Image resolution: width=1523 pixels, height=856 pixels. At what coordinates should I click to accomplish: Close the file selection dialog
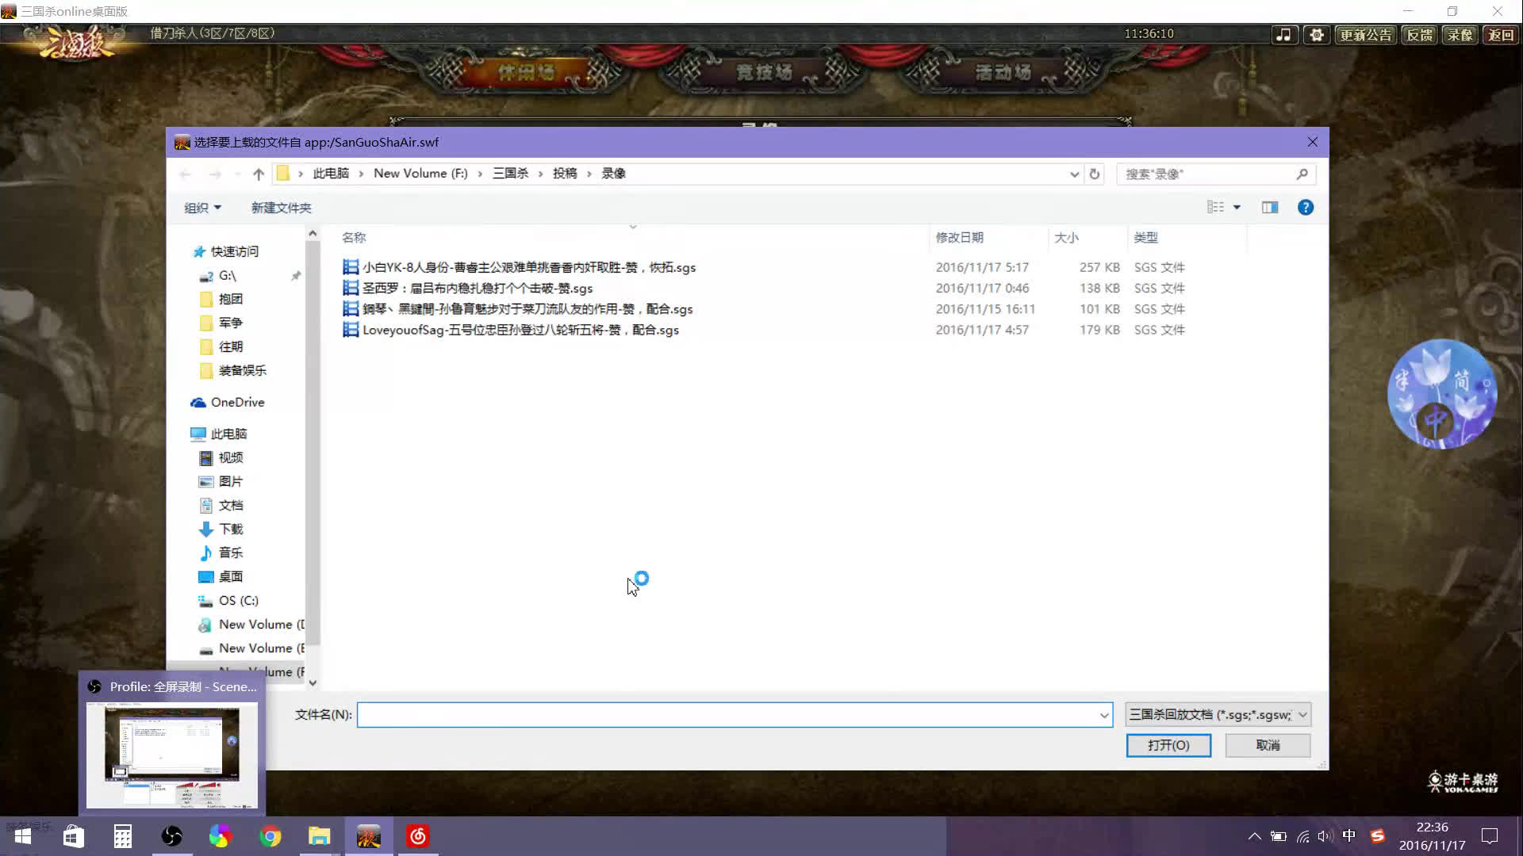click(x=1312, y=143)
